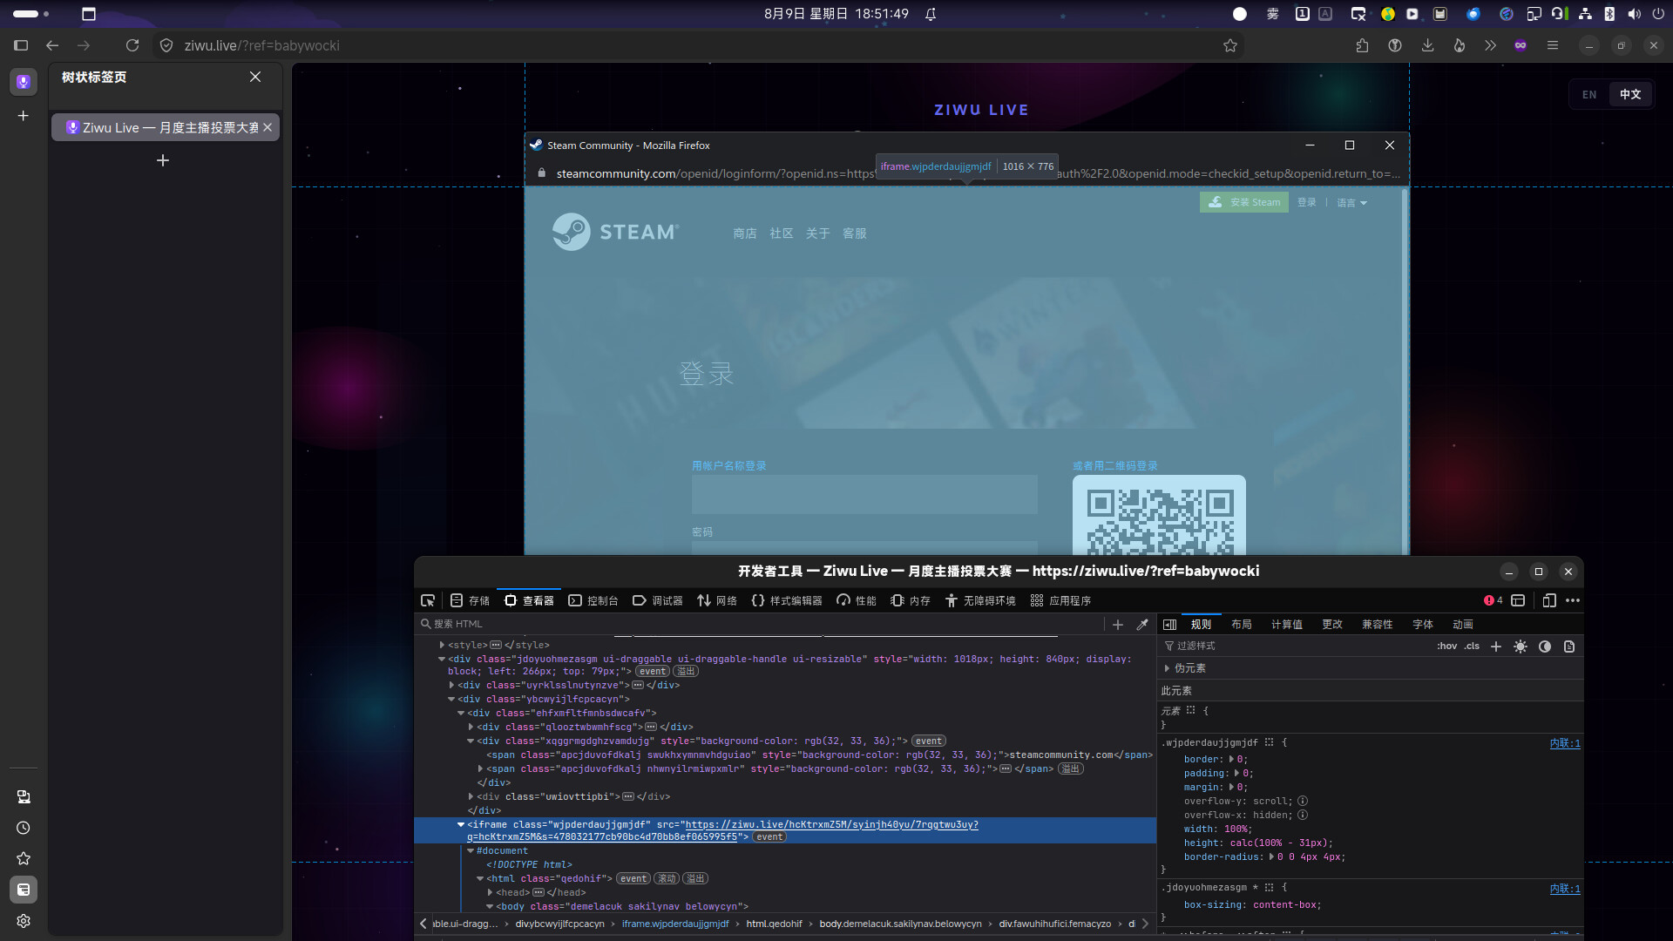Reload the ziwu.live page
This screenshot has height=941, width=1673.
point(132,45)
